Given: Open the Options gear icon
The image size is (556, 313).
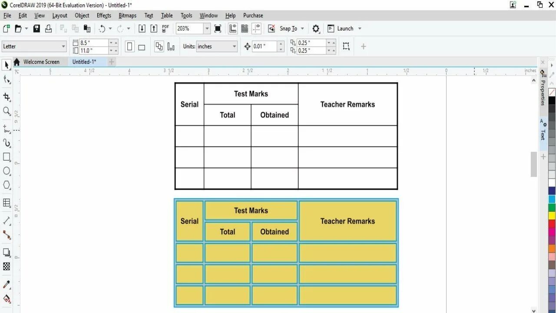Looking at the screenshot, I should [316, 29].
